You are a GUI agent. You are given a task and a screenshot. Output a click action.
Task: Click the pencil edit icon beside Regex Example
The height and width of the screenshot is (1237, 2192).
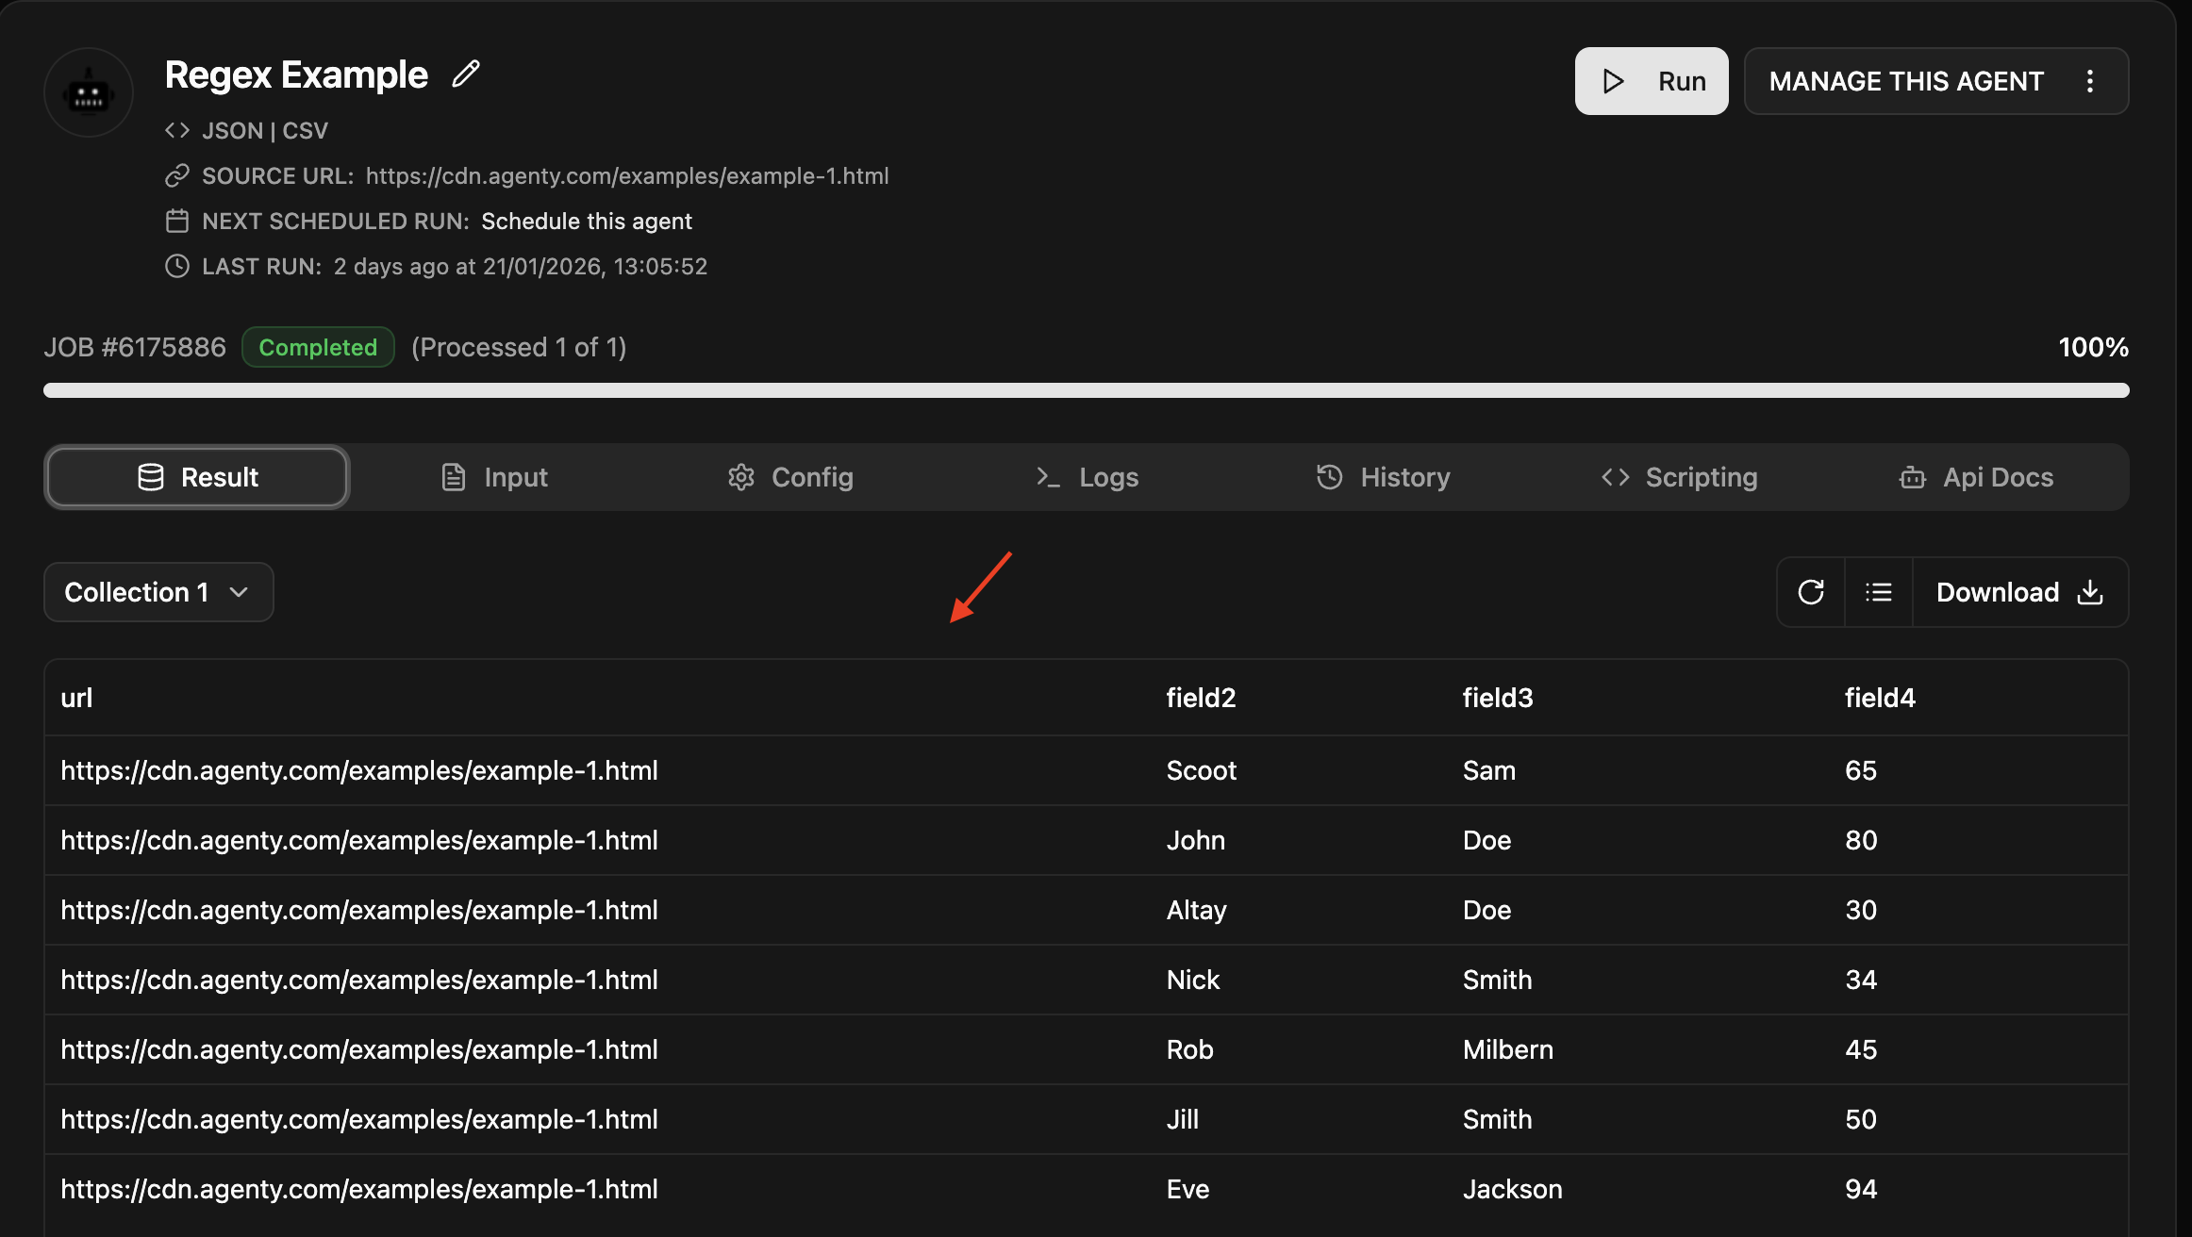point(466,74)
